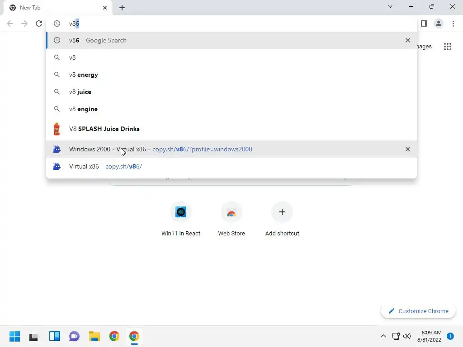This screenshot has width=463, height=347.
Task: Click the Images link behind the dropdown
Action: click(x=424, y=47)
